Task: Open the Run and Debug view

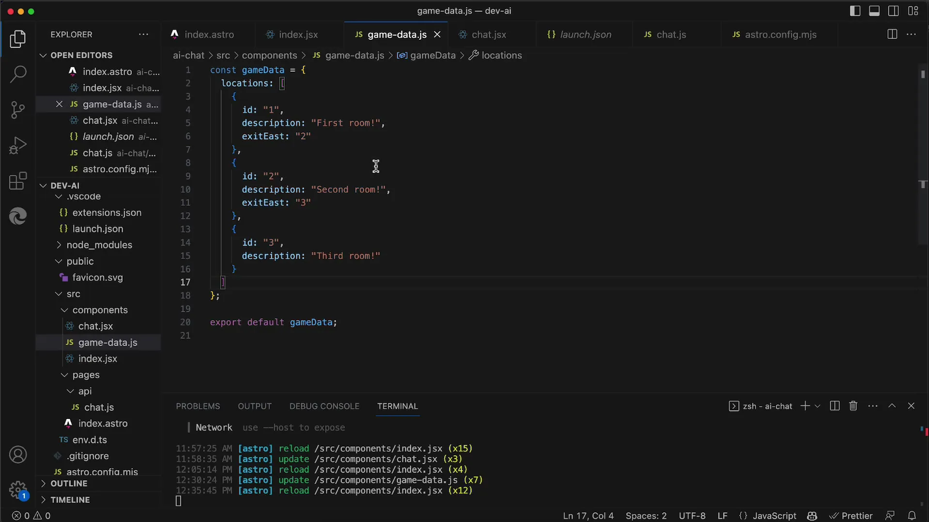Action: coord(18,145)
